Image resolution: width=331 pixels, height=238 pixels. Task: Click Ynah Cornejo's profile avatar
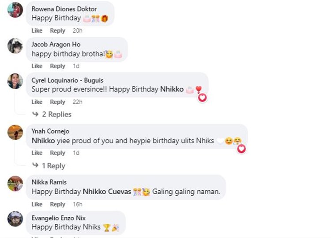click(x=15, y=132)
